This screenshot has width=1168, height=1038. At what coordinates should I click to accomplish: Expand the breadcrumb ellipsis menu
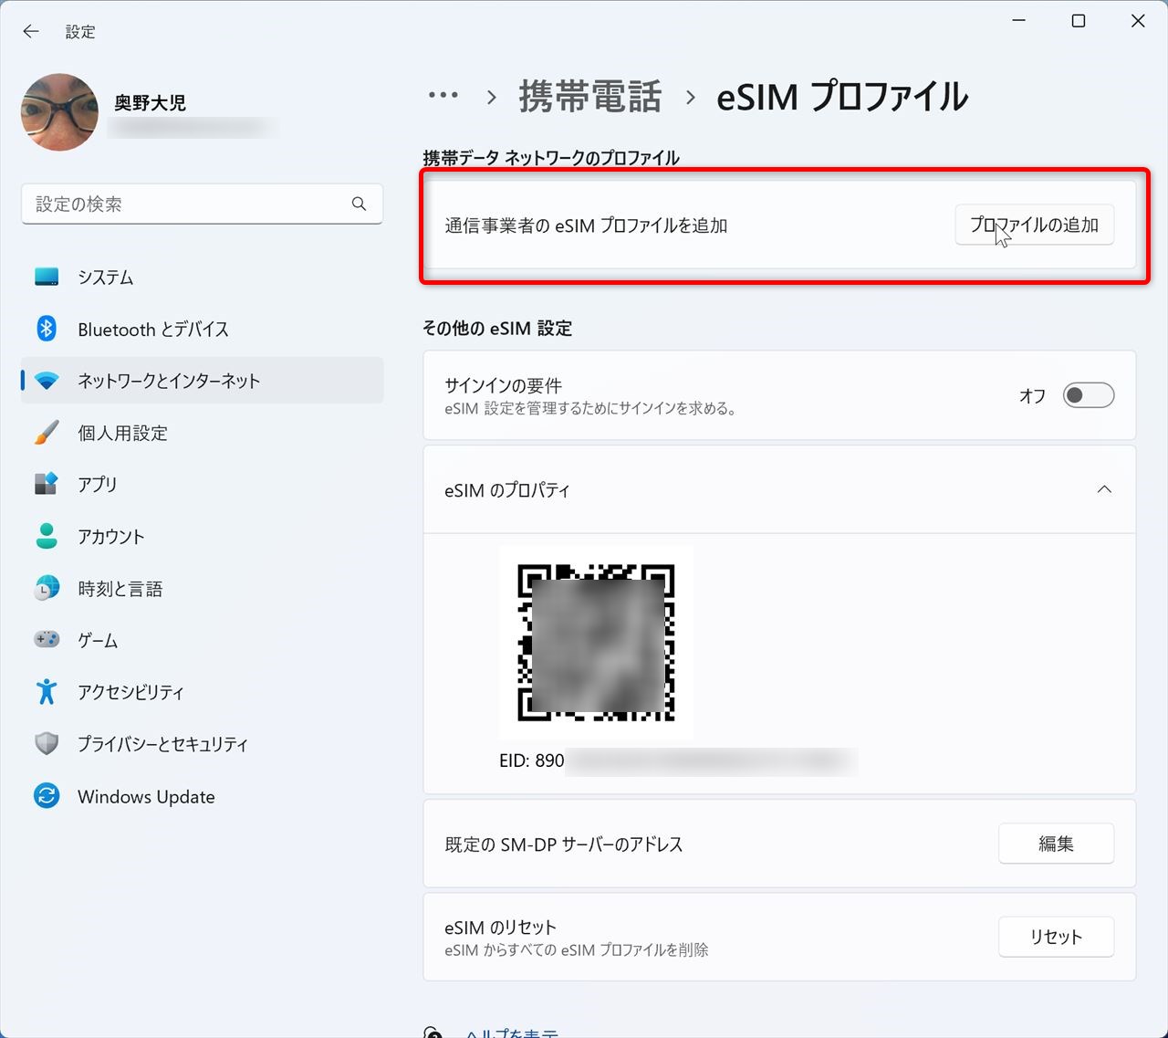click(443, 96)
